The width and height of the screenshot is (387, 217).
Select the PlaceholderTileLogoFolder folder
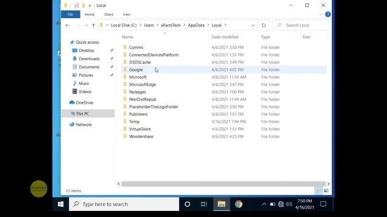[x=154, y=107]
